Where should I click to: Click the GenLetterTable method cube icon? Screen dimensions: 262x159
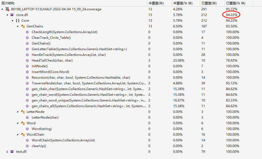(27, 49)
